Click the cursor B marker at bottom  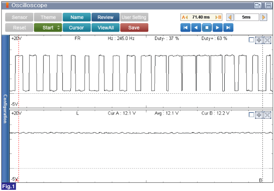coord(261,180)
